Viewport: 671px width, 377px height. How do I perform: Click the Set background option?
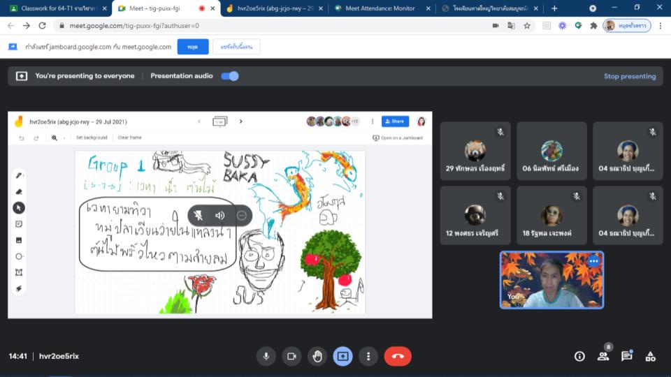pos(92,138)
